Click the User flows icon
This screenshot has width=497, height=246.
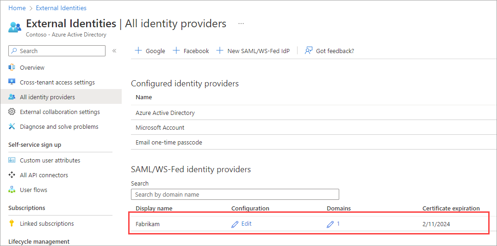(12, 190)
